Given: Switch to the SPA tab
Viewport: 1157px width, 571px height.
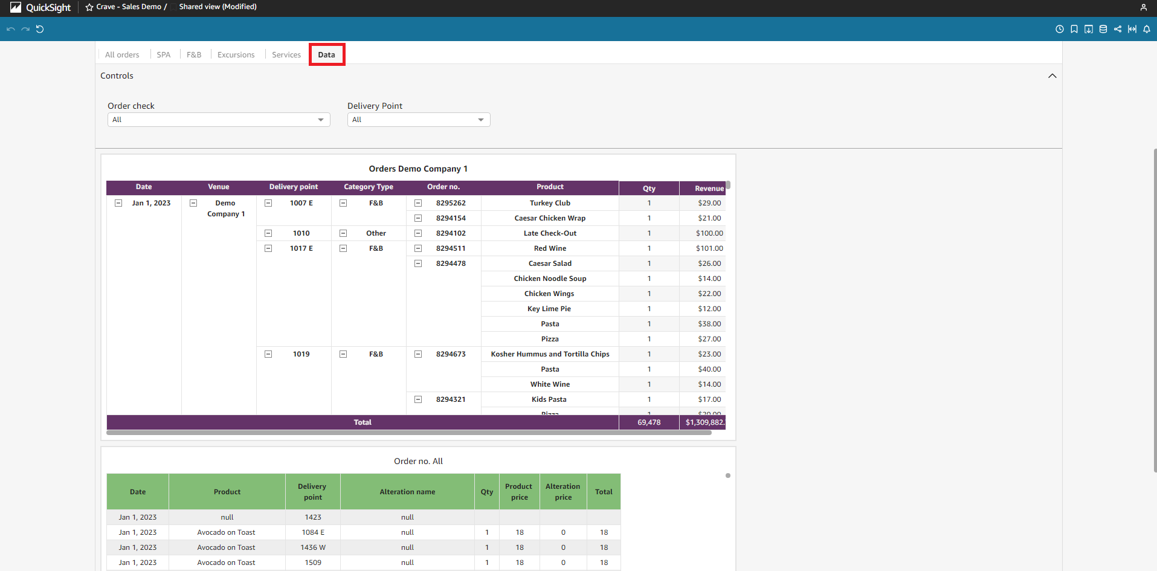Looking at the screenshot, I should click(164, 54).
